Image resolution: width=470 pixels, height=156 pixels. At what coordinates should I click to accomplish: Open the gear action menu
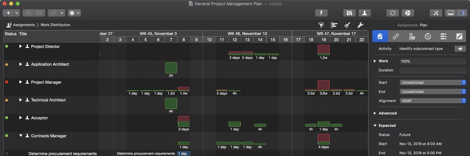[x=75, y=13]
